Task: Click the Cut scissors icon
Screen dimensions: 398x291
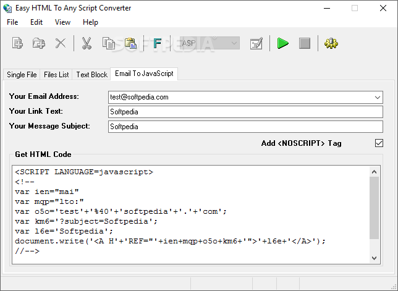Action: pos(87,43)
